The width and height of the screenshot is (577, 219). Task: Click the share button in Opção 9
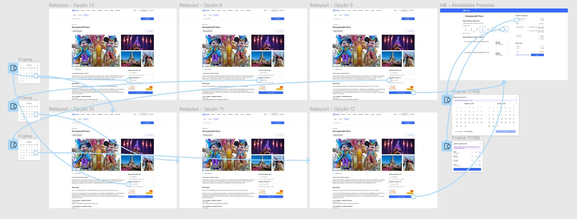pos(410,31)
